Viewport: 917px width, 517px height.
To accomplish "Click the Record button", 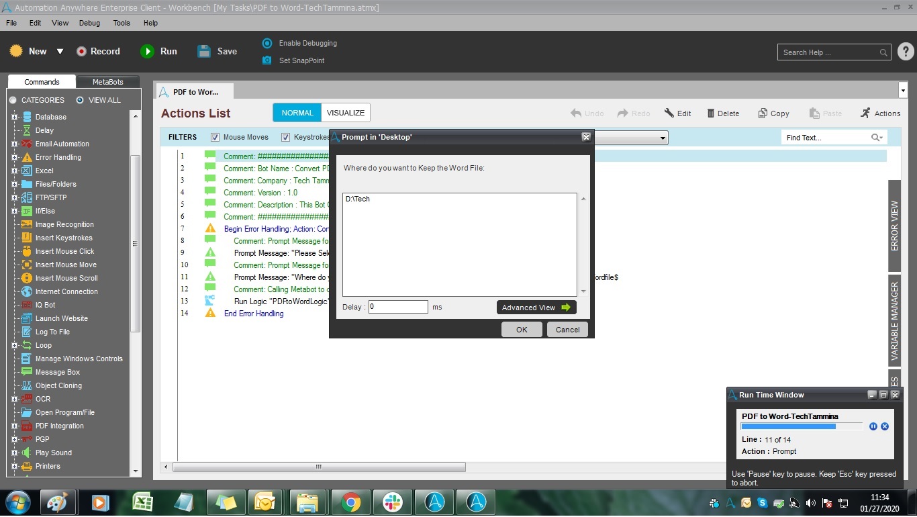I will point(98,51).
